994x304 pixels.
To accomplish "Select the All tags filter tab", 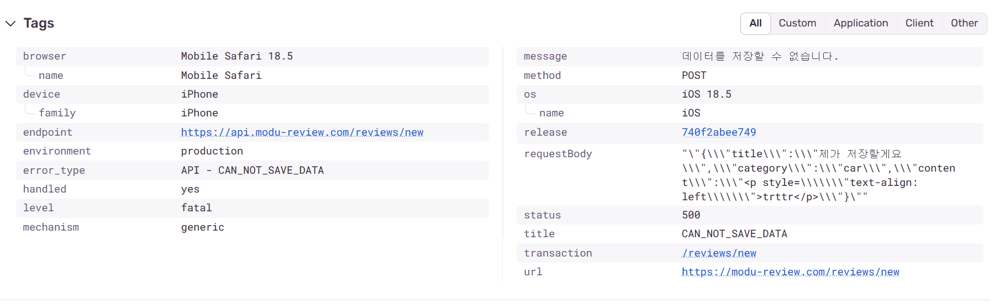I will click(755, 23).
